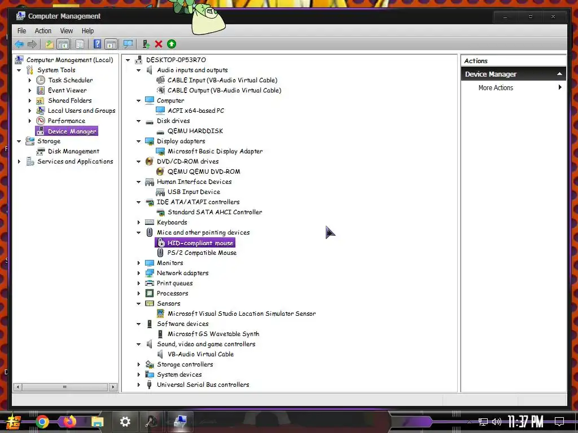Open the Action menu
This screenshot has height=433, width=578.
(43, 31)
